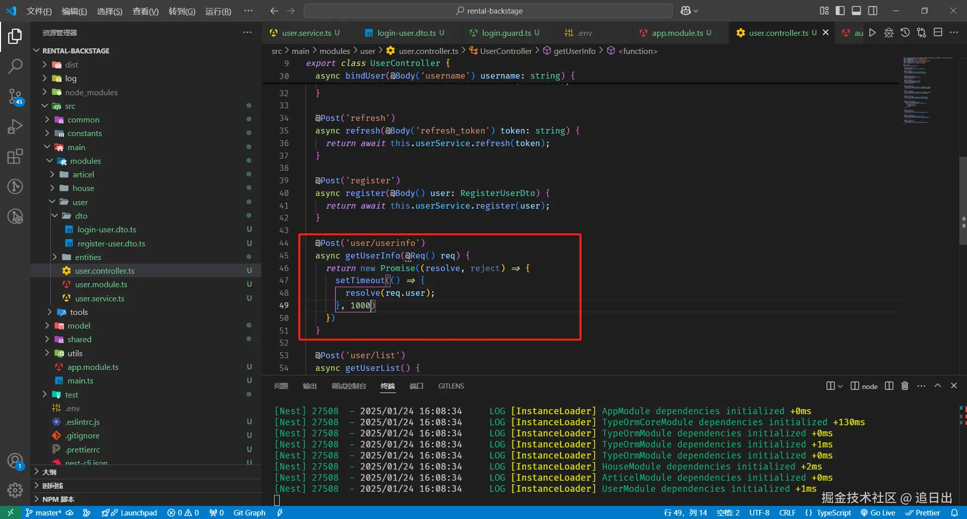This screenshot has width=967, height=519.
Task: Open the Search view in activity bar
Action: (x=15, y=66)
